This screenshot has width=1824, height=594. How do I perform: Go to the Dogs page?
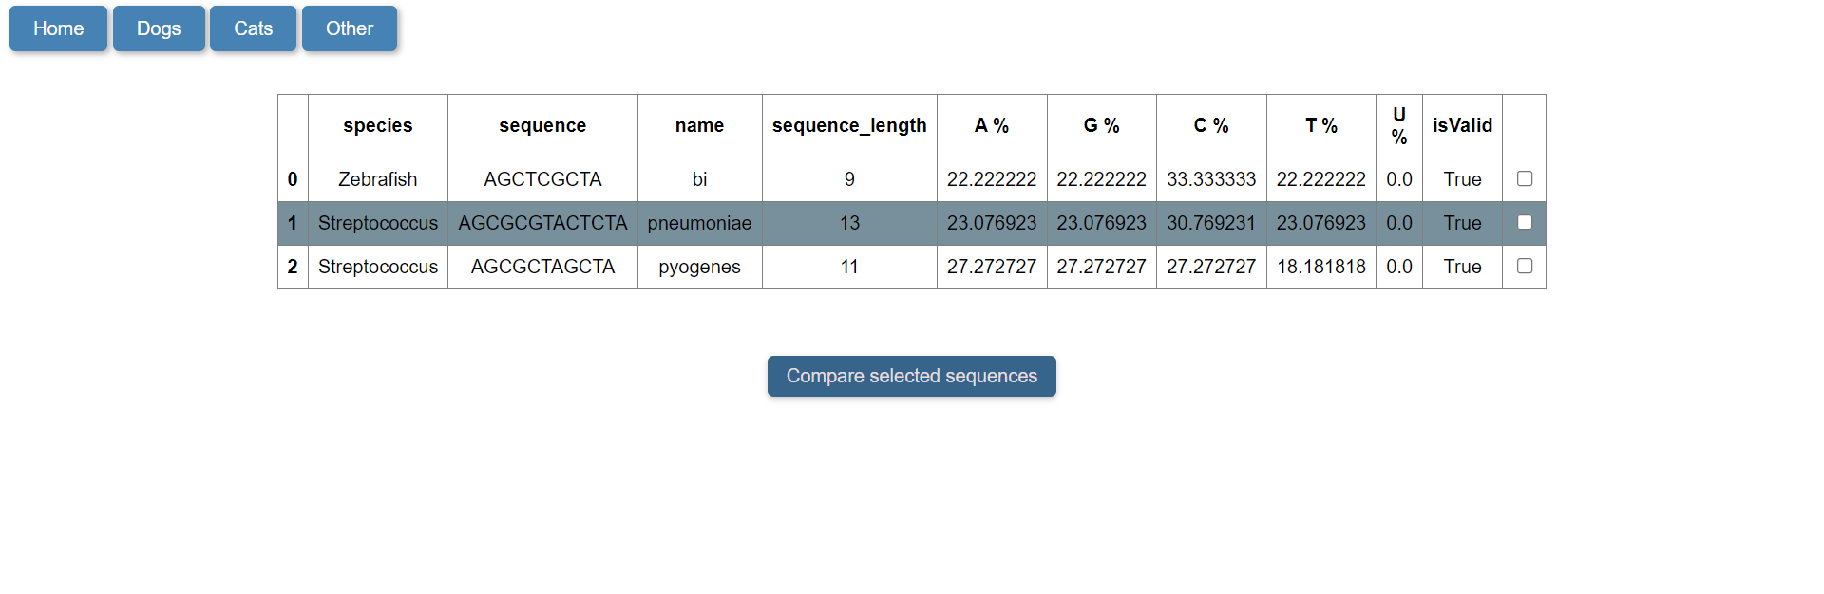click(x=159, y=28)
